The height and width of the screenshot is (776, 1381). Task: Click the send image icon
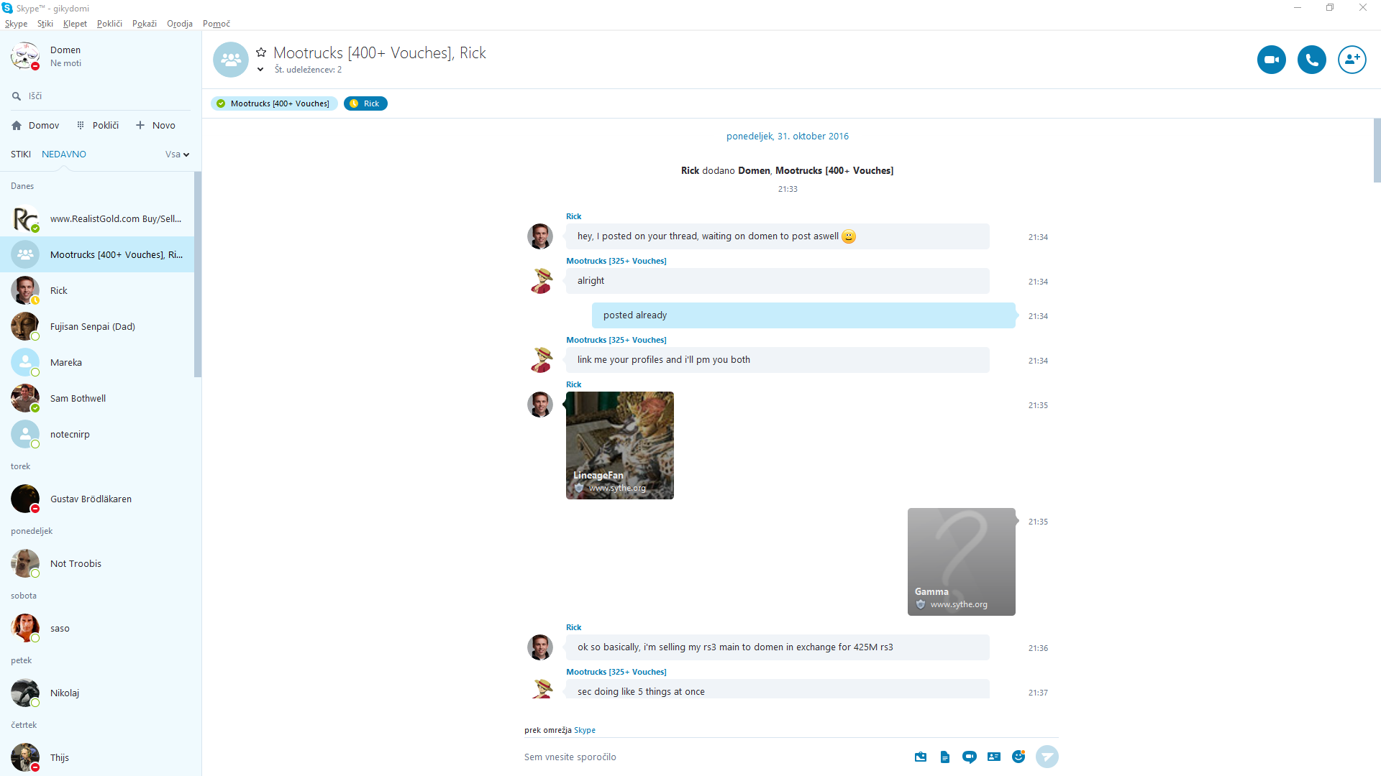920,757
